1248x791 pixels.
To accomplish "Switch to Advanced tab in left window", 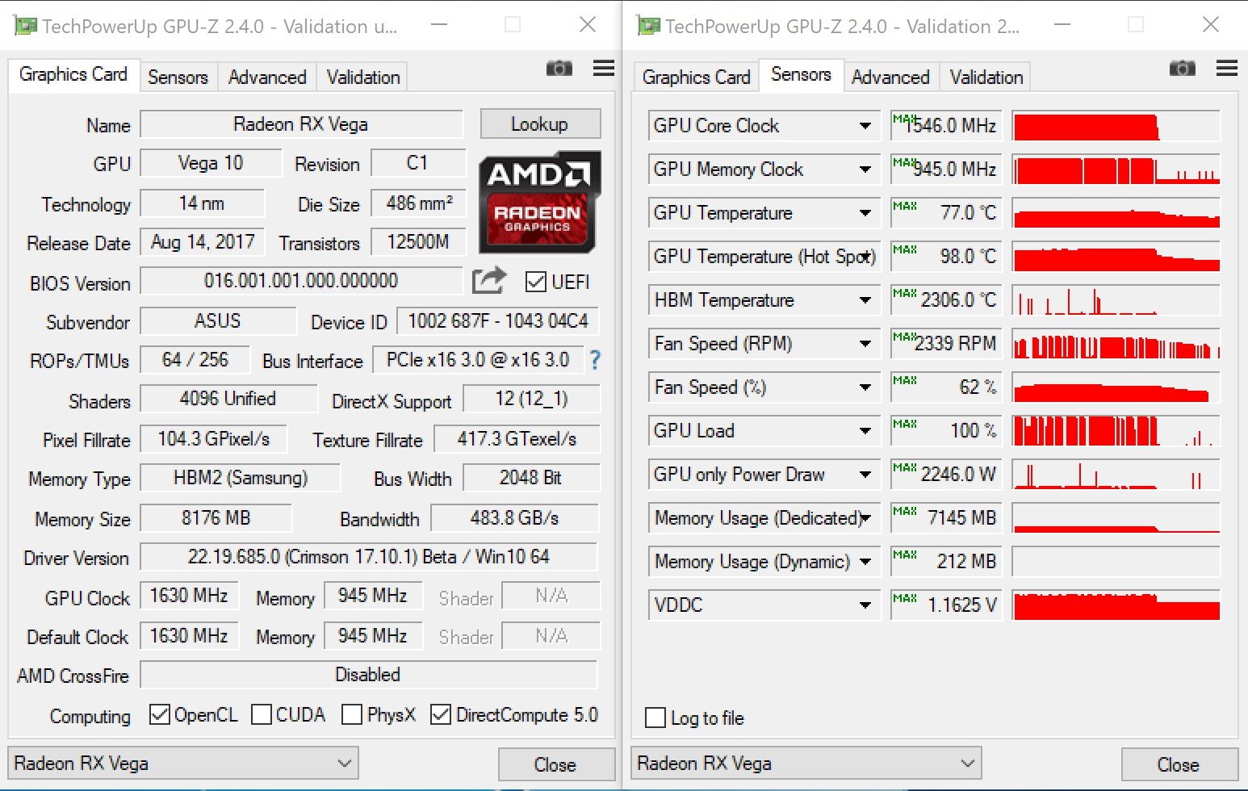I will 267,77.
